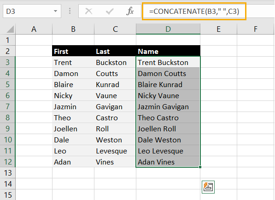Image resolution: width=275 pixels, height=200 pixels.
Task: Click the fill handle at D12 corner
Action: 200,167
